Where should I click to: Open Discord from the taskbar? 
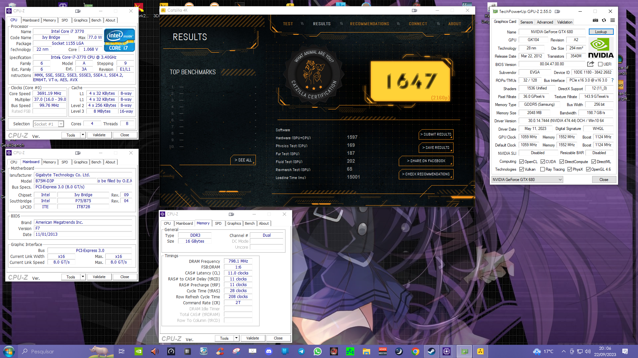269,351
